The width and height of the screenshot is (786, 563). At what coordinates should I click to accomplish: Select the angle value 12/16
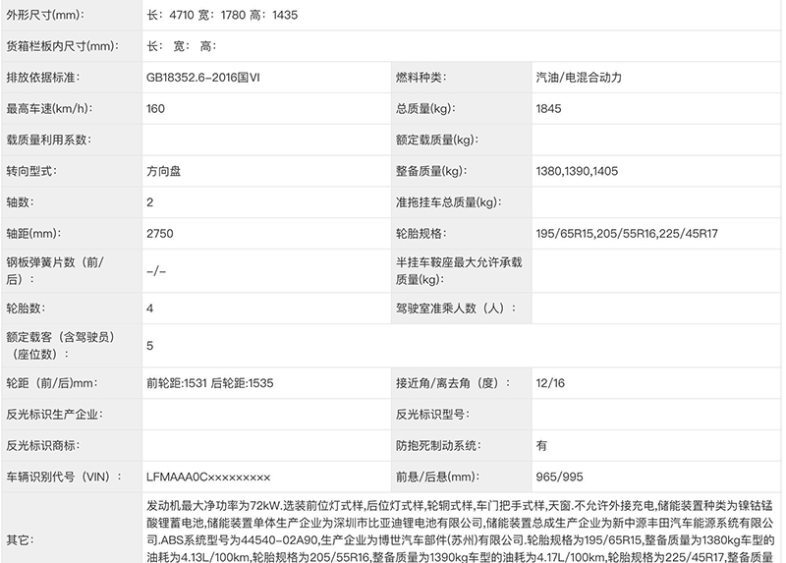tap(550, 383)
